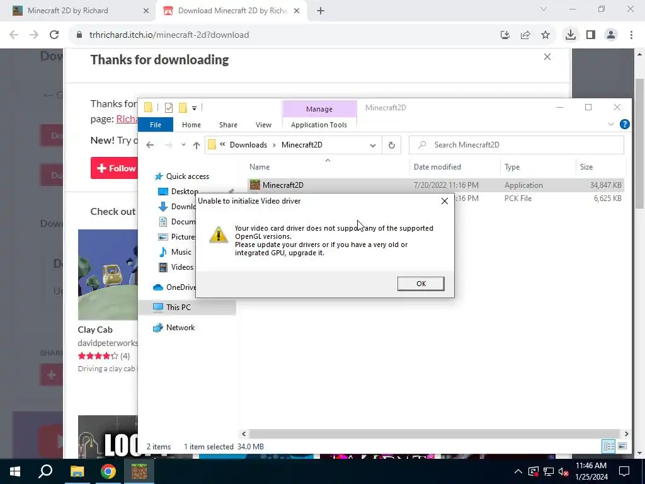
Task: Refresh the Minecraft2D folder view
Action: [392, 145]
